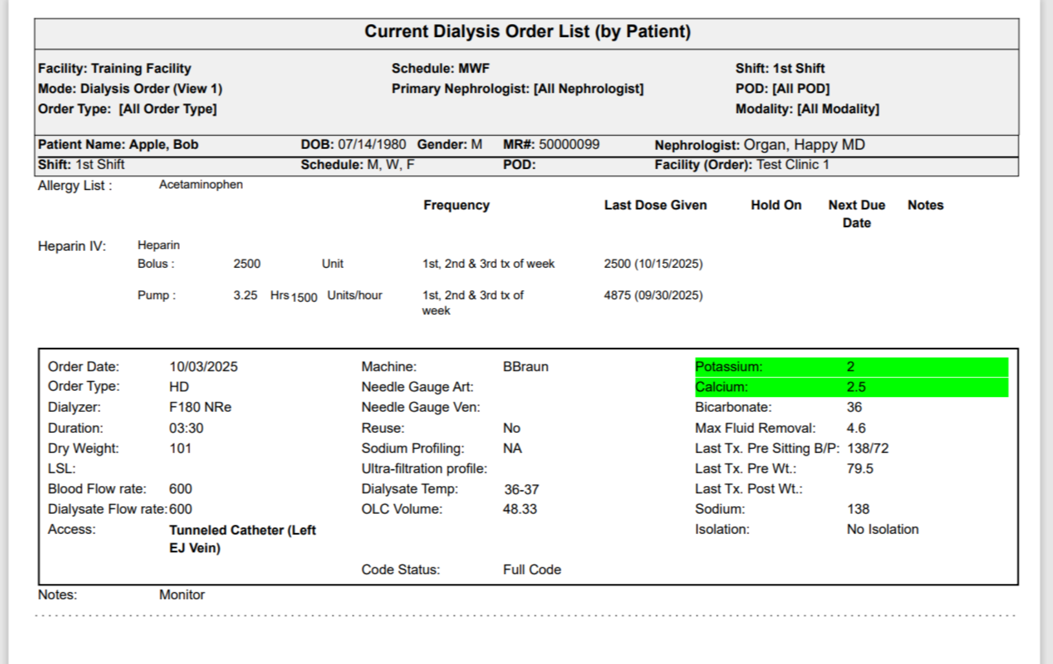Image resolution: width=1053 pixels, height=664 pixels.
Task: Click the Machine value 'BBraun'
Action: click(526, 367)
